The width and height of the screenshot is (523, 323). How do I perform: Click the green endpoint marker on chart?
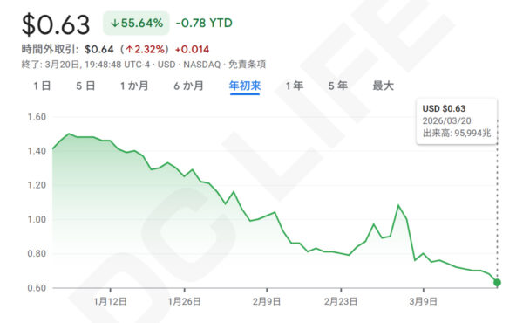point(497,283)
